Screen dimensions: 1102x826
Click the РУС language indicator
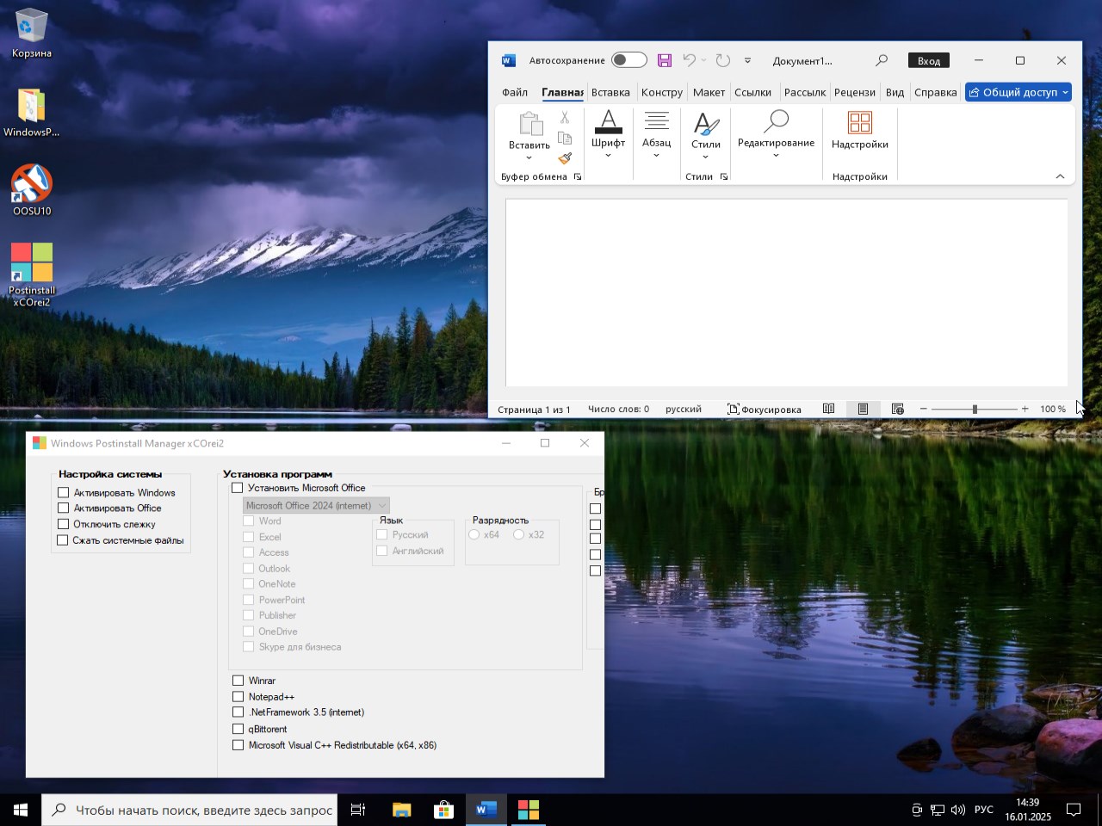point(984,810)
